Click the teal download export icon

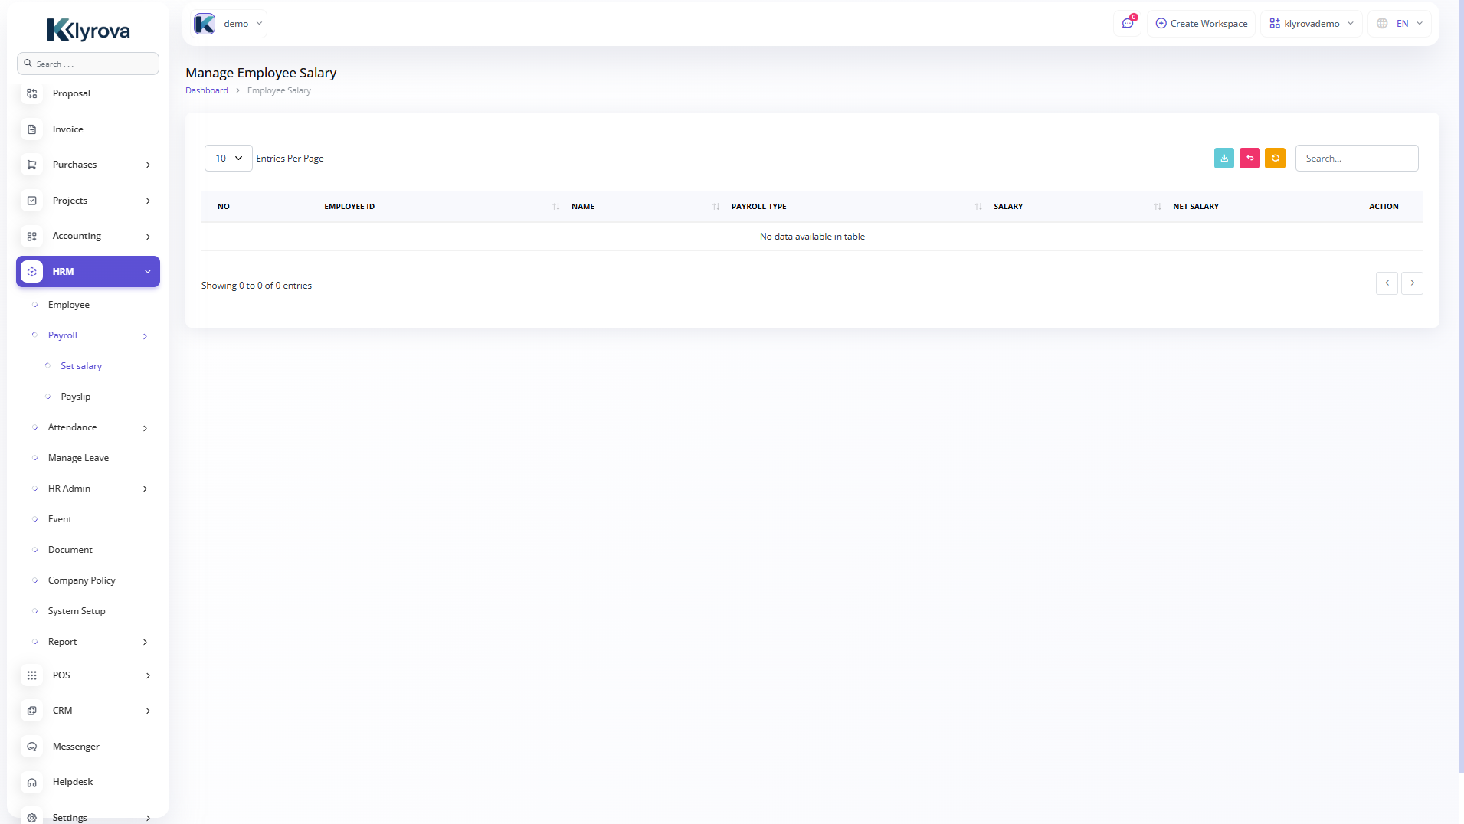pyautogui.click(x=1223, y=159)
